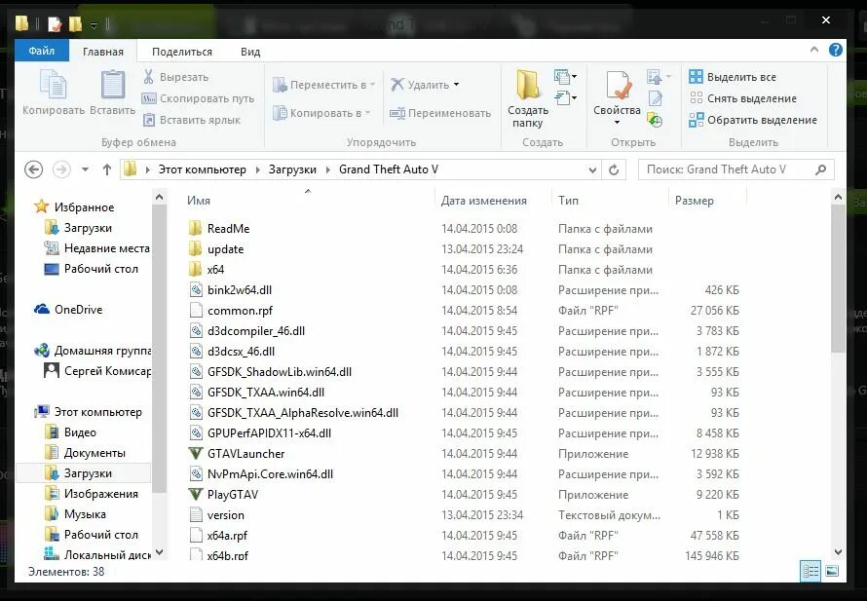
Task: Open the new item dropdown icon
Action: click(x=565, y=76)
